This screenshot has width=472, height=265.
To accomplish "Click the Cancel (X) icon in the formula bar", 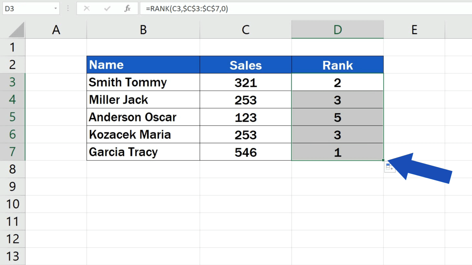I will 86,8.
